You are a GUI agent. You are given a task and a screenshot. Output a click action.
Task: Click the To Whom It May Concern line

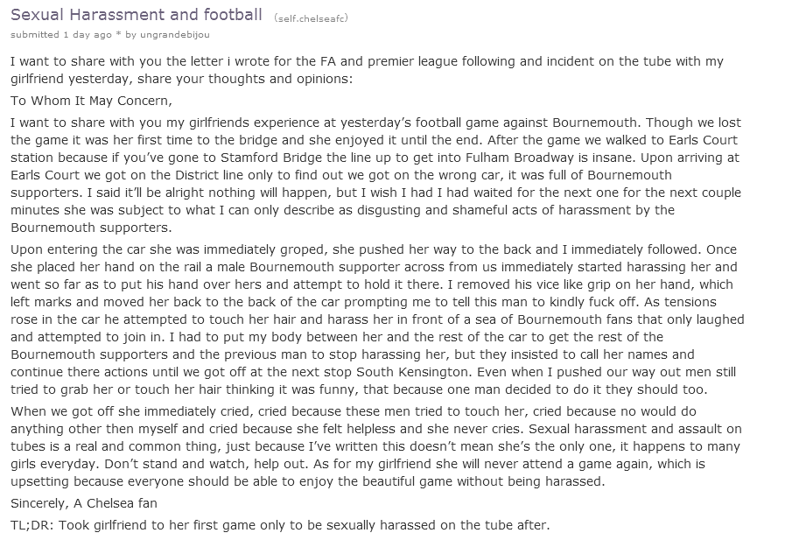click(91, 101)
